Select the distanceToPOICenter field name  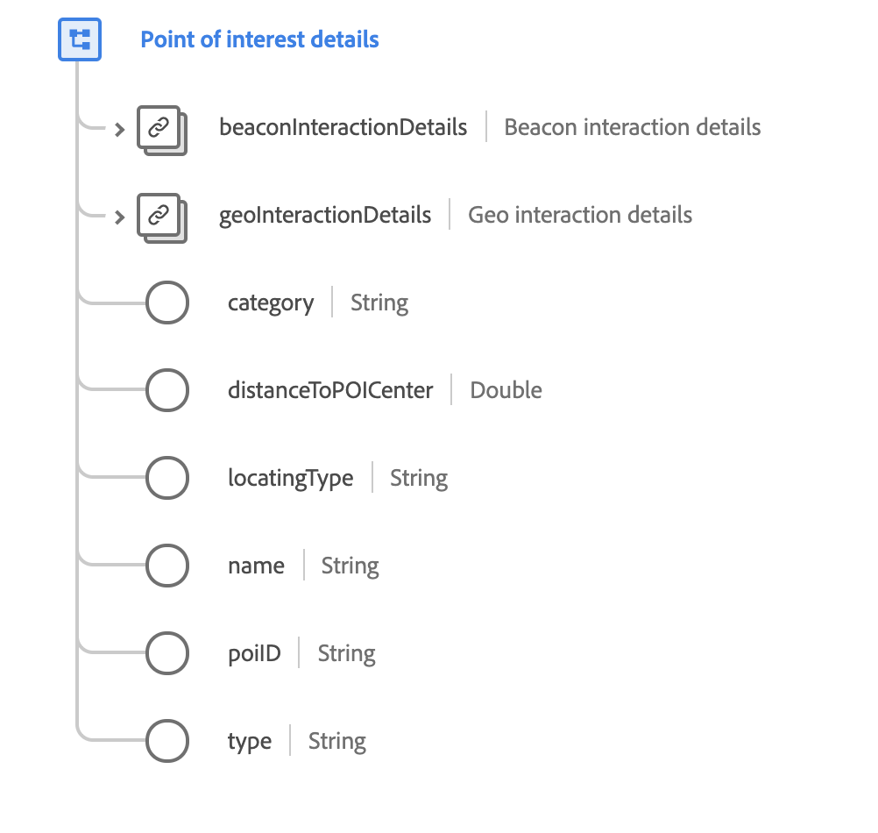pyautogui.click(x=330, y=390)
